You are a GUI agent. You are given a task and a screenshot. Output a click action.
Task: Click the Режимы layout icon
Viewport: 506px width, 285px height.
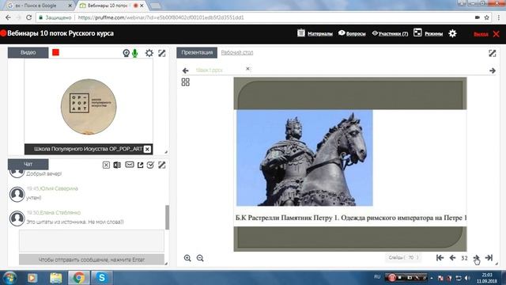point(417,32)
